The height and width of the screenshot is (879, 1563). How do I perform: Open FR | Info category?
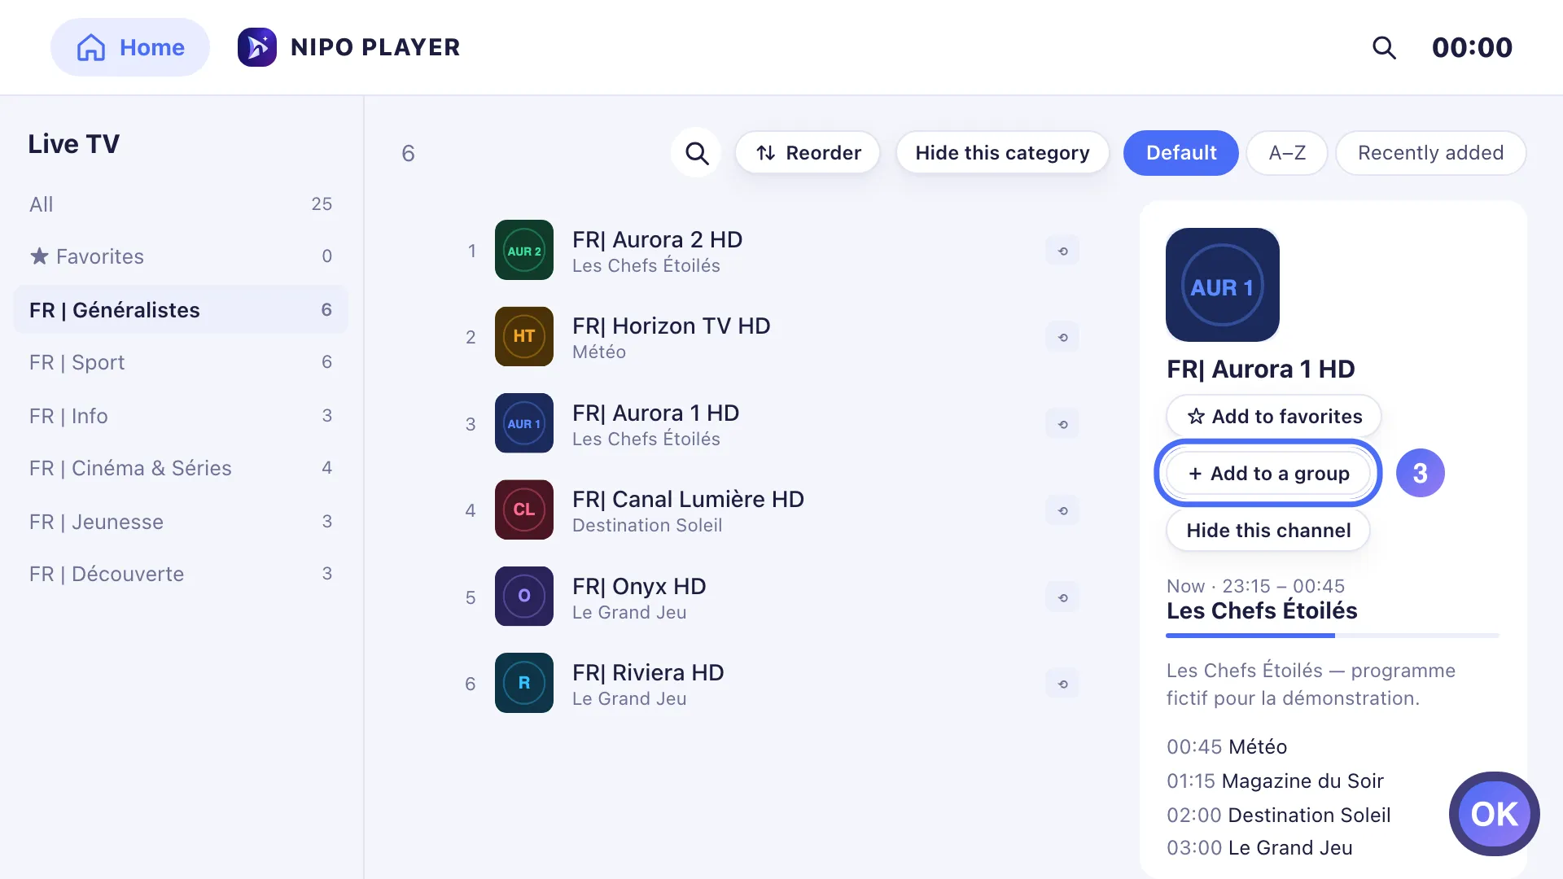point(181,416)
